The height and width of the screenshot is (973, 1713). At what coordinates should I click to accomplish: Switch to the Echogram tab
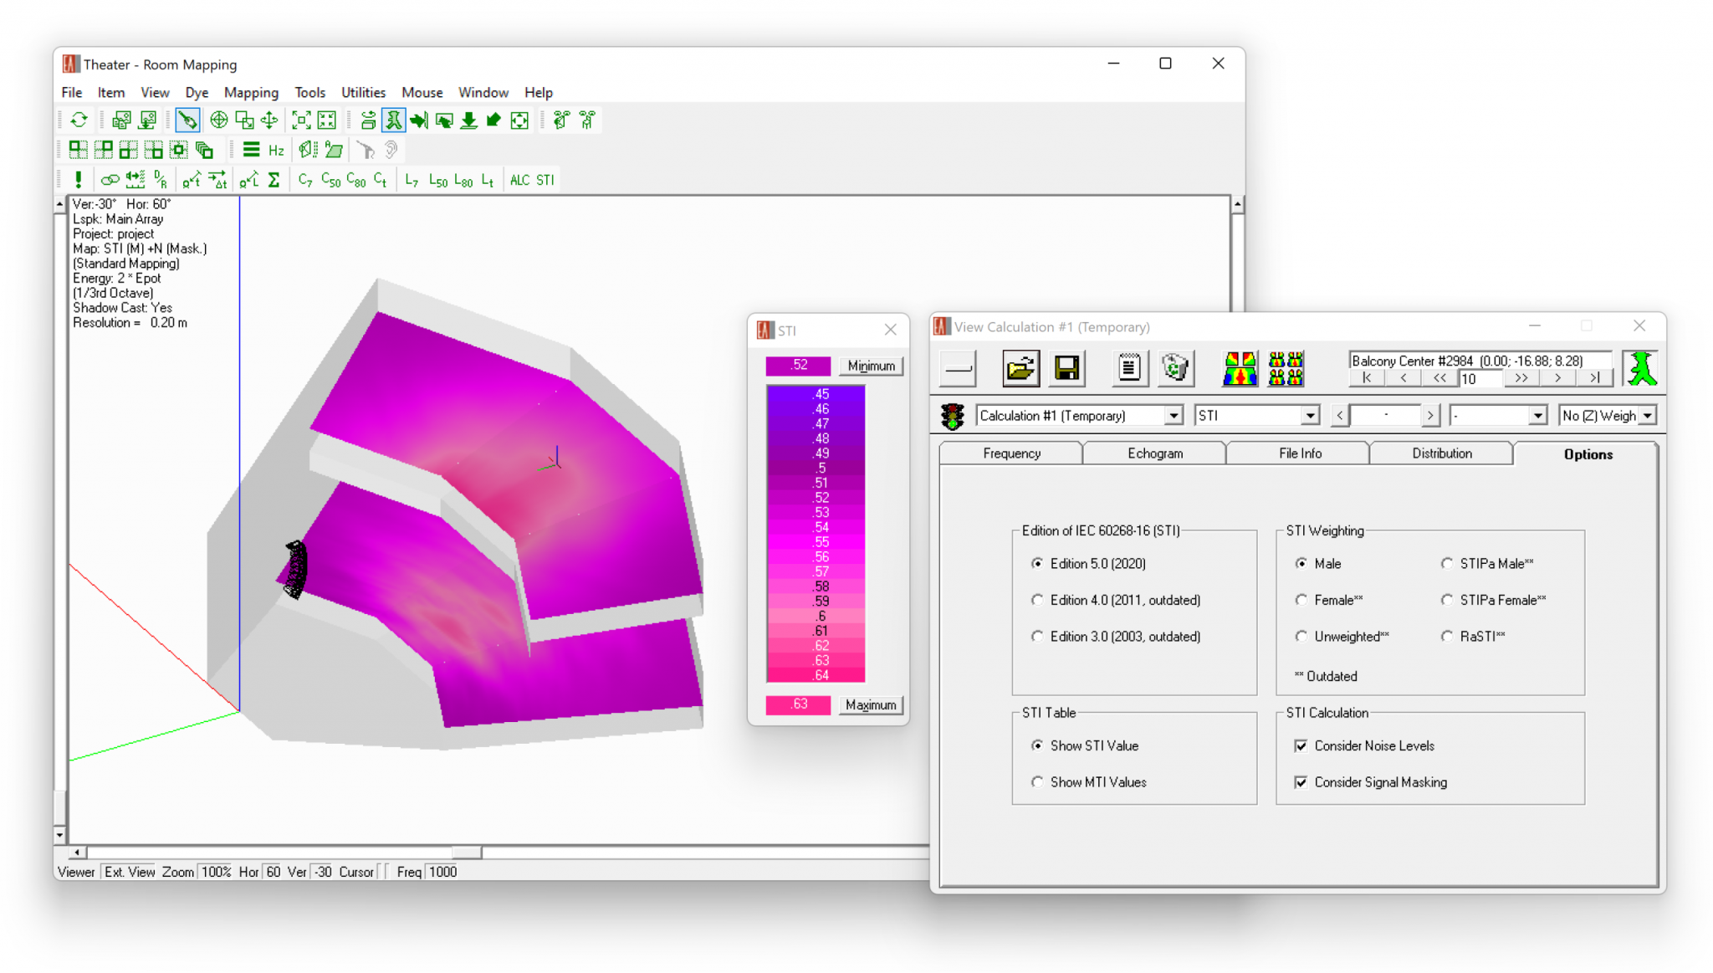pyautogui.click(x=1155, y=453)
